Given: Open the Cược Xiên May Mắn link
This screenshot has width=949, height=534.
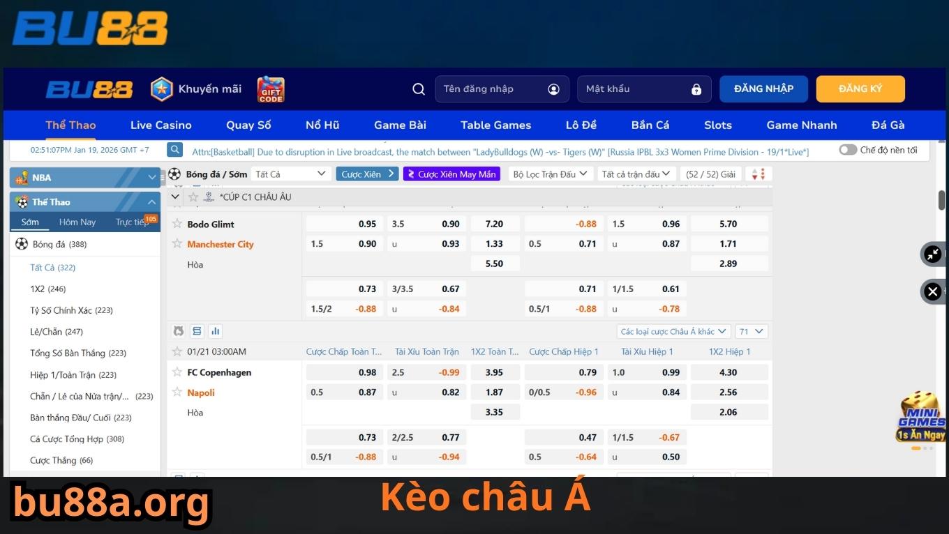Looking at the screenshot, I should 451,174.
